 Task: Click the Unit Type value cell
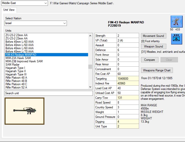click(128, 126)
